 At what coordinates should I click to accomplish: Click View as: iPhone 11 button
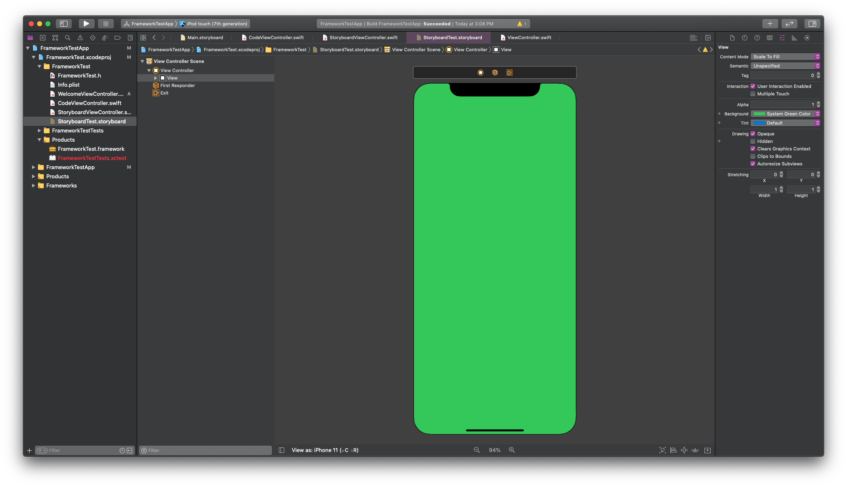pyautogui.click(x=325, y=450)
